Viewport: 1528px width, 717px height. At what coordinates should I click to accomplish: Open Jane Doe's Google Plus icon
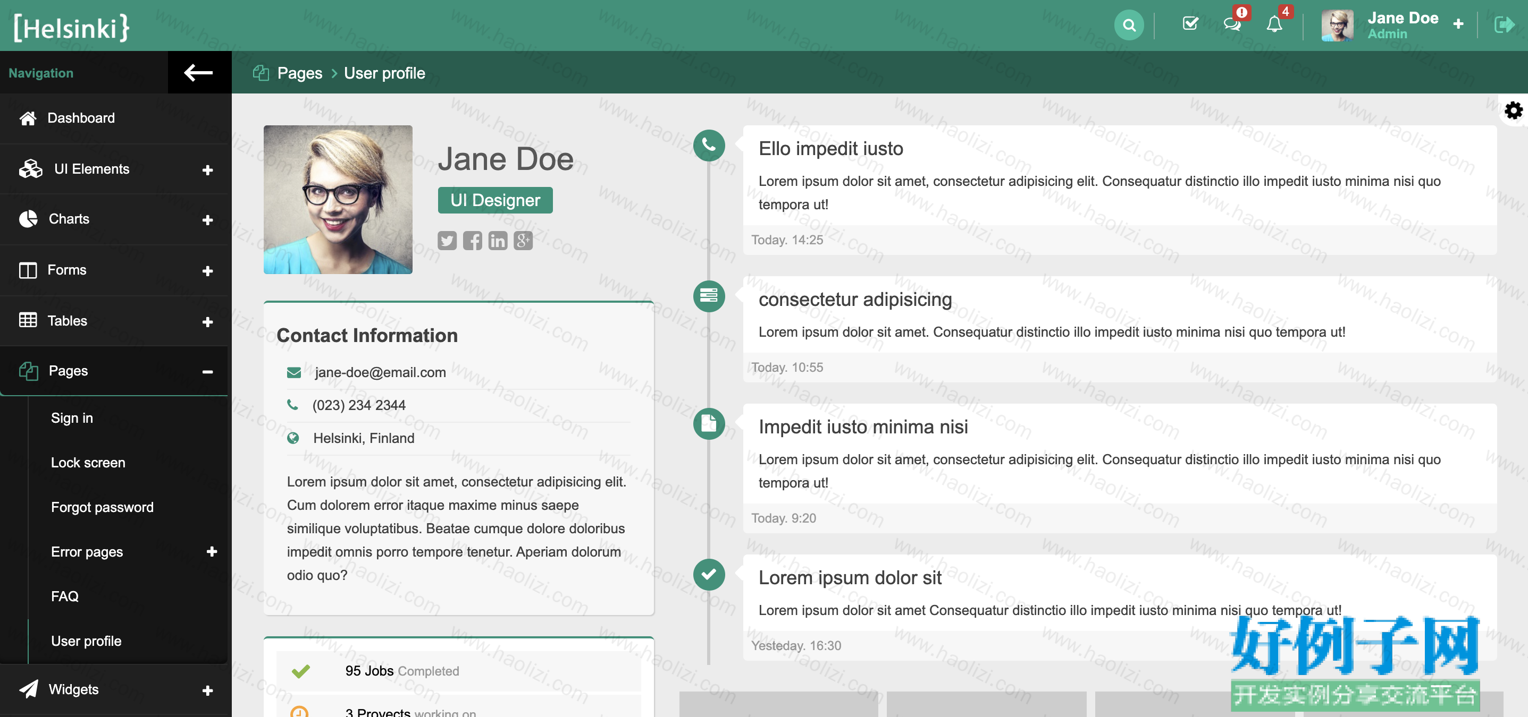pos(523,241)
